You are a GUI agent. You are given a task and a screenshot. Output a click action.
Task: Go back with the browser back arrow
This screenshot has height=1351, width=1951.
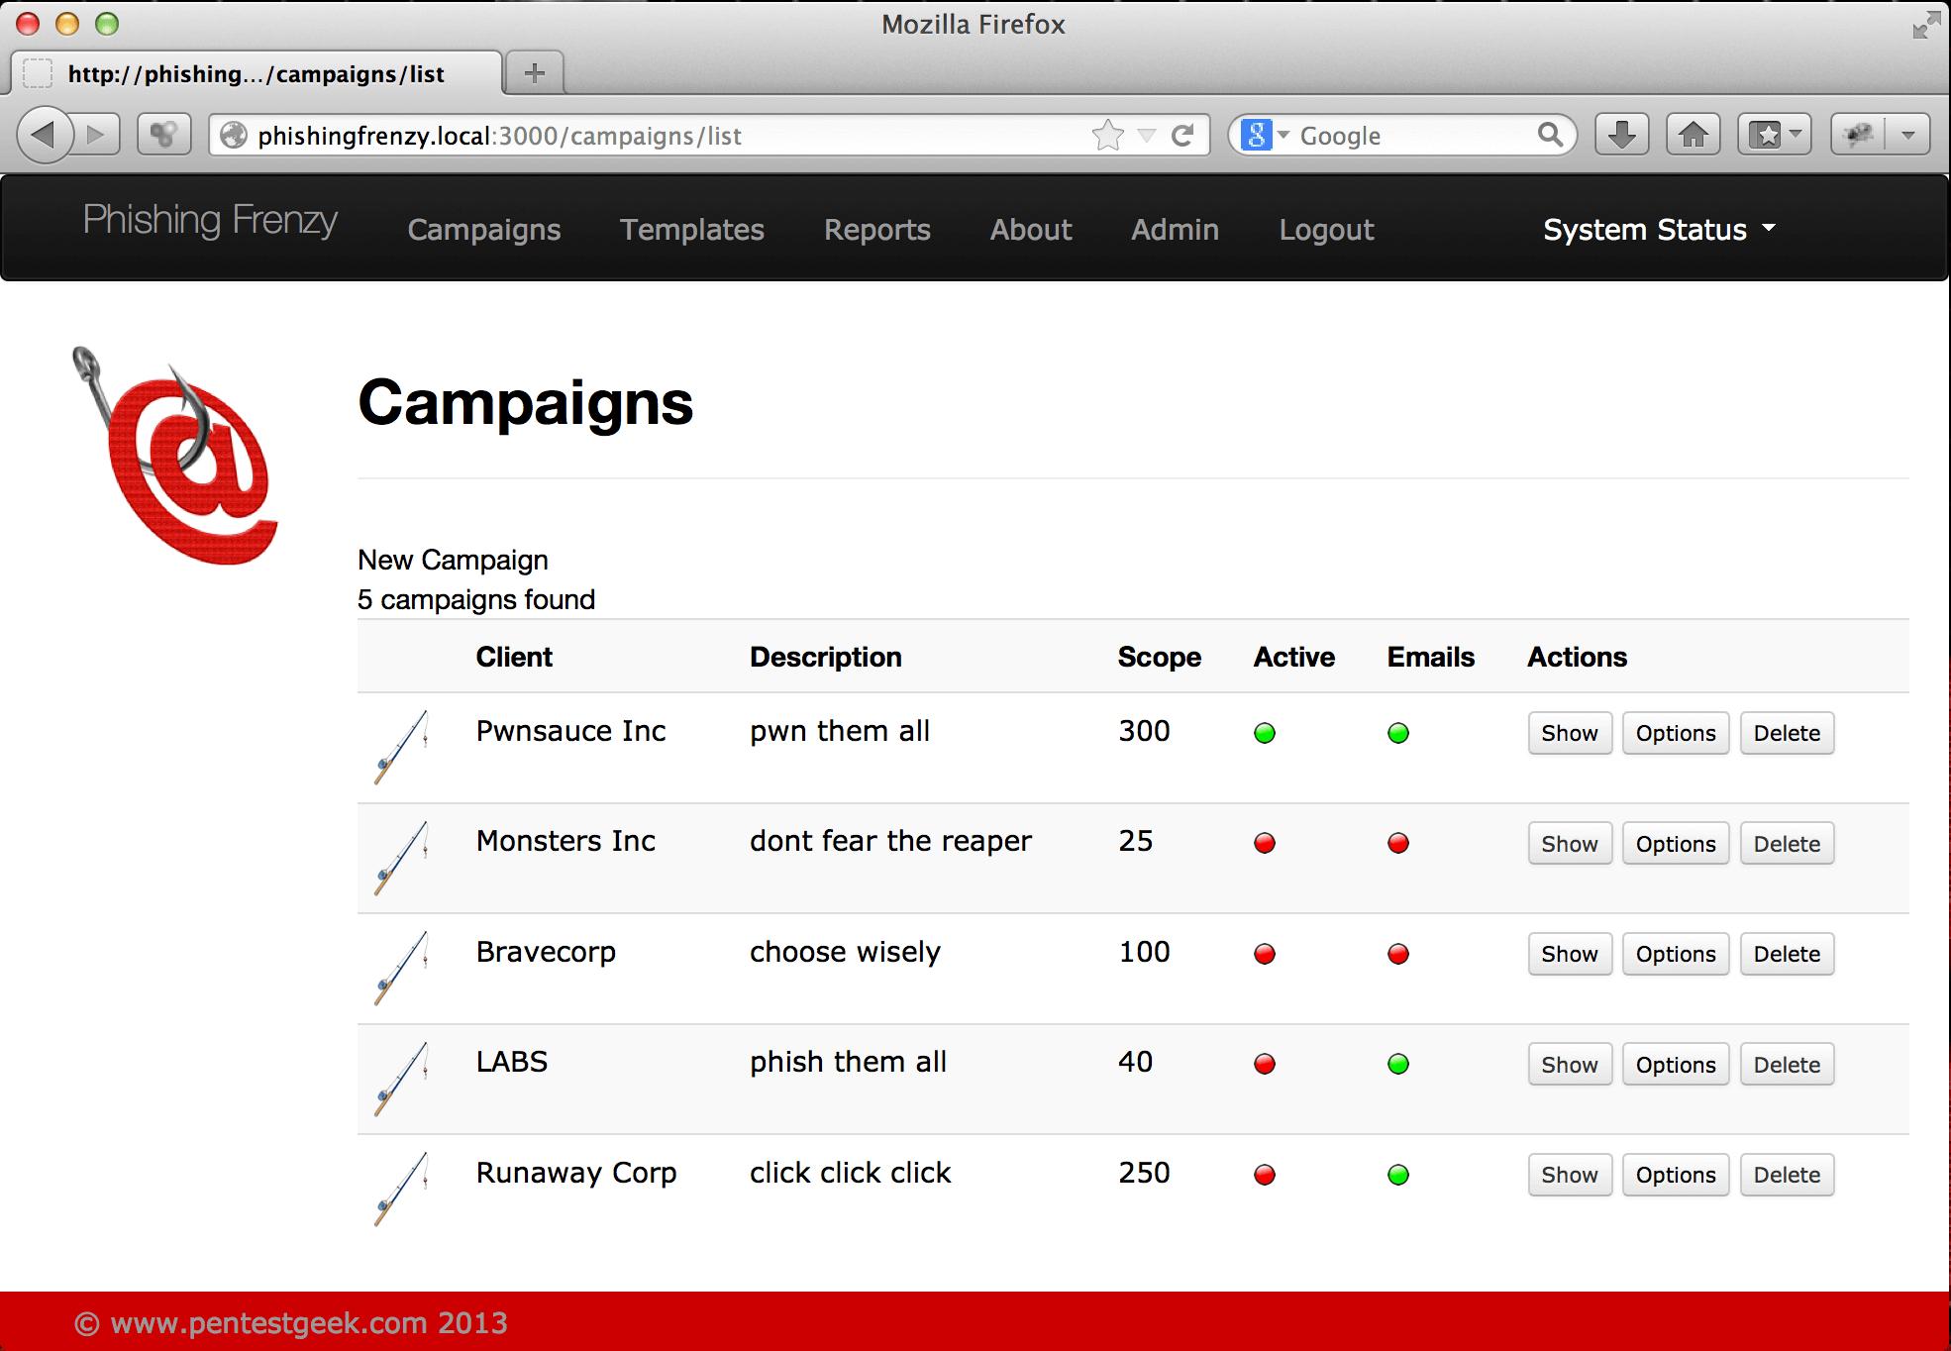45,135
